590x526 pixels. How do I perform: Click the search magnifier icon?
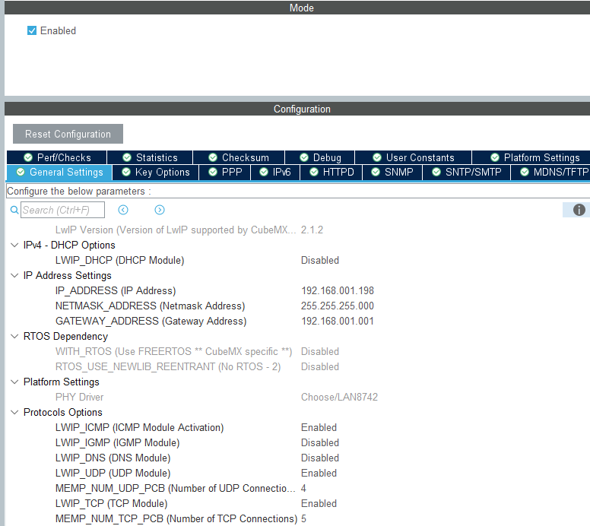14,210
